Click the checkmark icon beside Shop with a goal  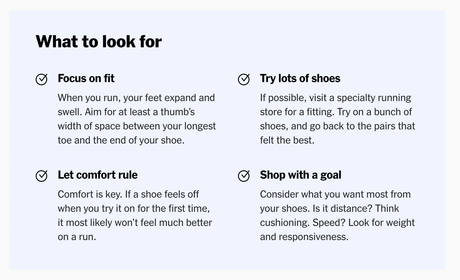[244, 175]
